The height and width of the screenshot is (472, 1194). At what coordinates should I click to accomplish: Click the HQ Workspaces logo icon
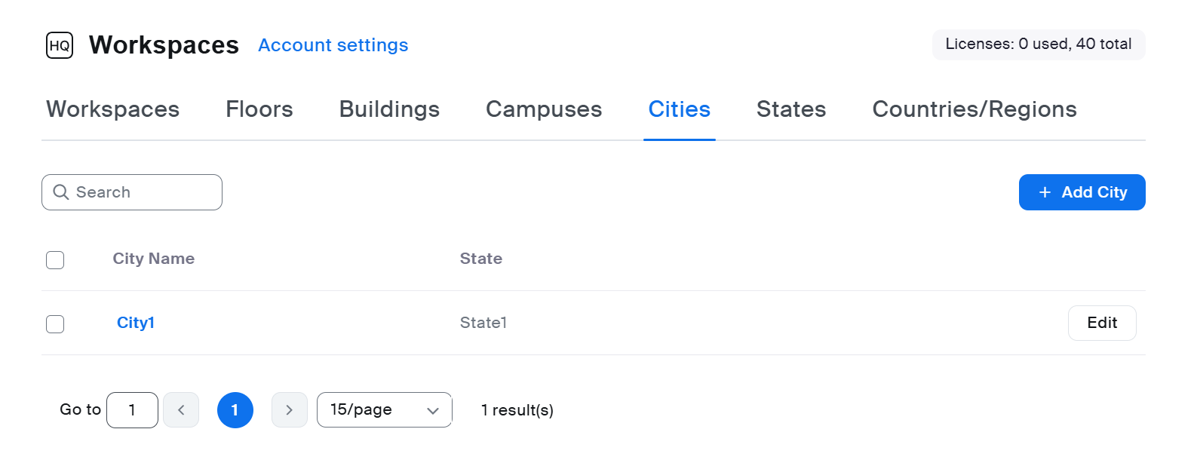coord(60,45)
